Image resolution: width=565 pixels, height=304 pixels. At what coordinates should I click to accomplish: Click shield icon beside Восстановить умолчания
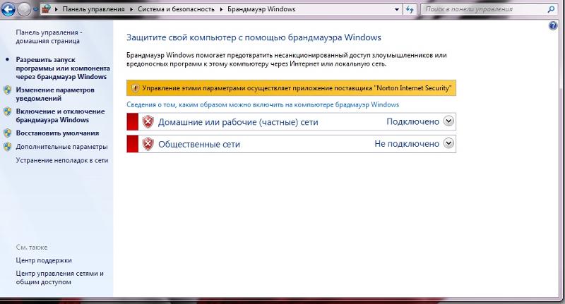pos(8,133)
